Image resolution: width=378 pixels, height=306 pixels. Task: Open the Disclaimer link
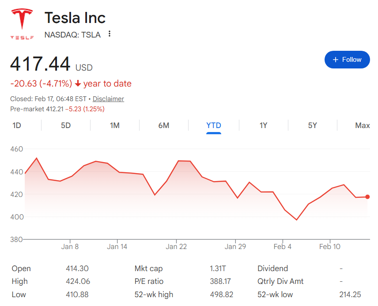(108, 98)
